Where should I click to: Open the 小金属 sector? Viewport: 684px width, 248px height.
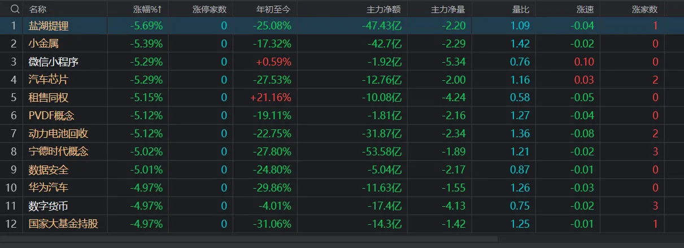[x=43, y=43]
